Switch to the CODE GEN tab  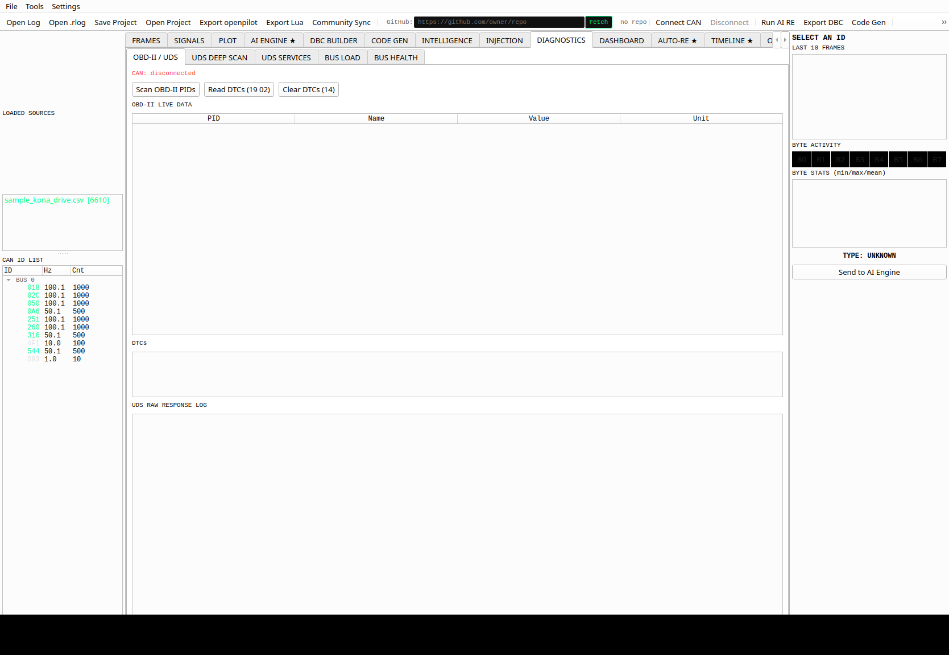pyautogui.click(x=389, y=40)
